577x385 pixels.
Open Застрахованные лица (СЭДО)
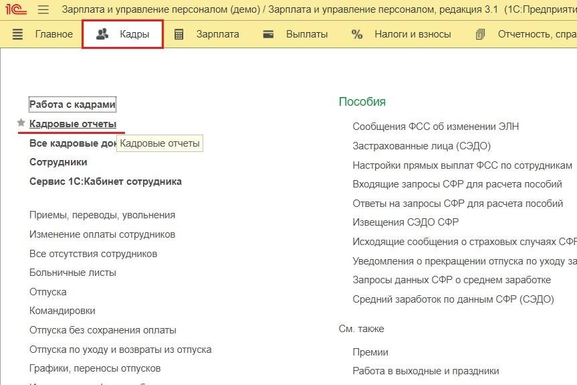[x=422, y=146]
